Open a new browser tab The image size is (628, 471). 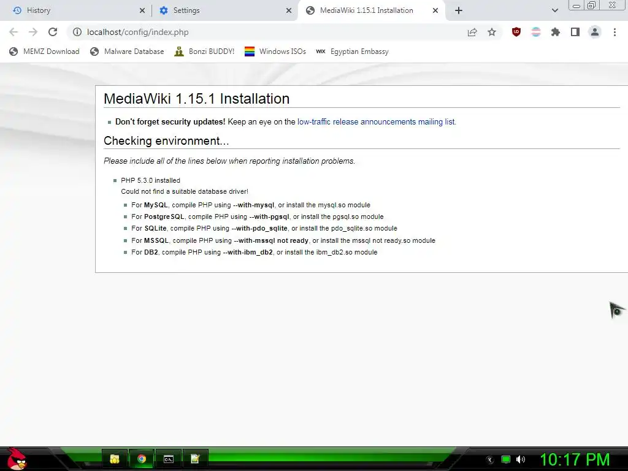459,10
